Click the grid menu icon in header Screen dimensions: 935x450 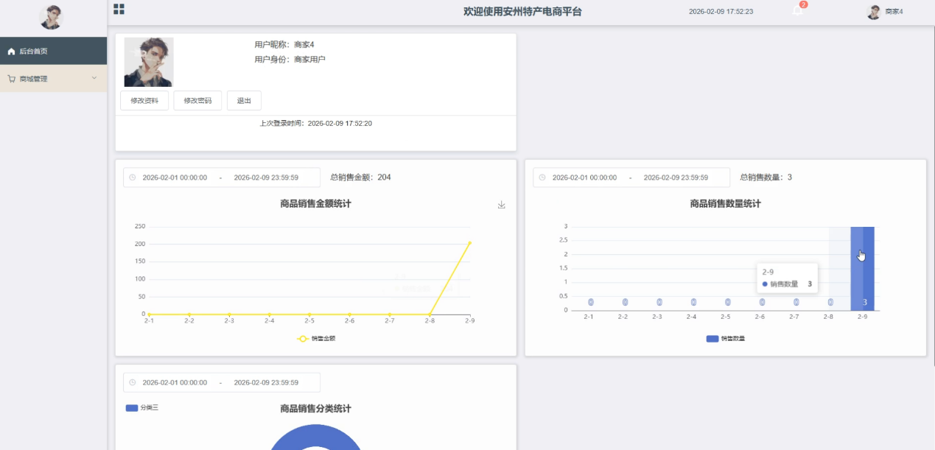119,9
